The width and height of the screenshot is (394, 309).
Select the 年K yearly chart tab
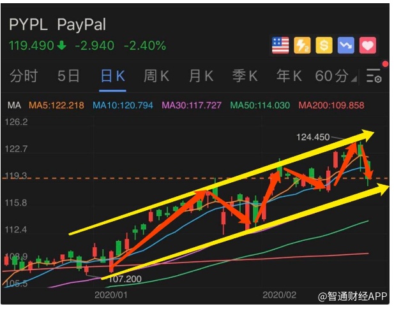[289, 76]
